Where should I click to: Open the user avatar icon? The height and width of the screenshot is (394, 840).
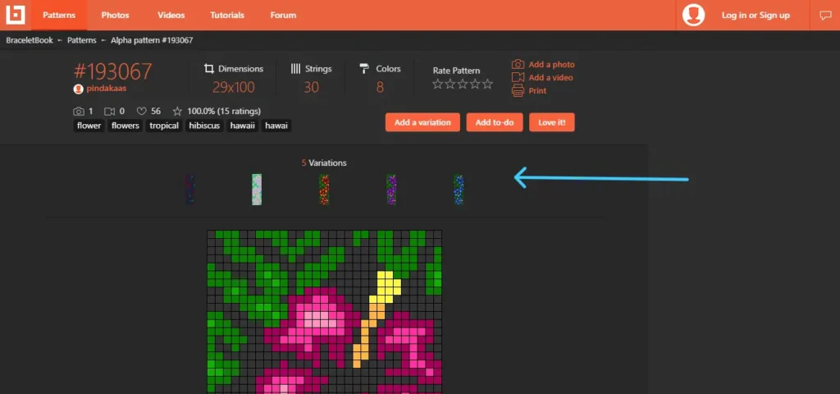tap(693, 15)
